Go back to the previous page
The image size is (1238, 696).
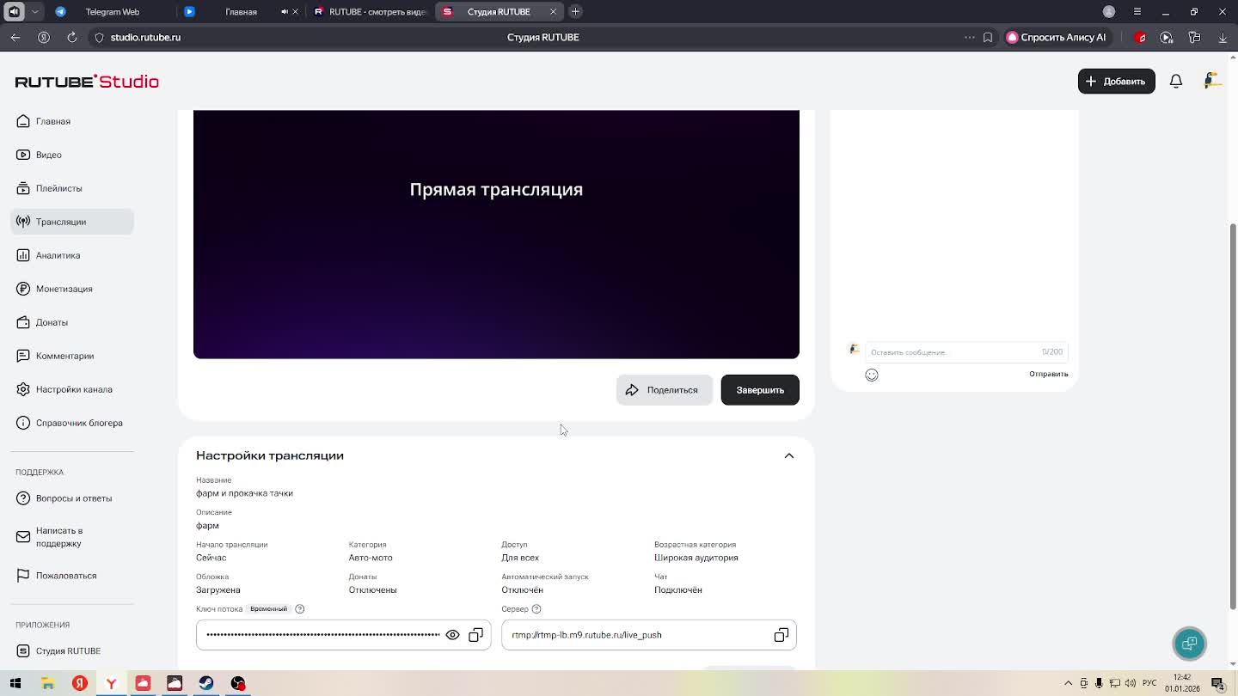[15, 37]
